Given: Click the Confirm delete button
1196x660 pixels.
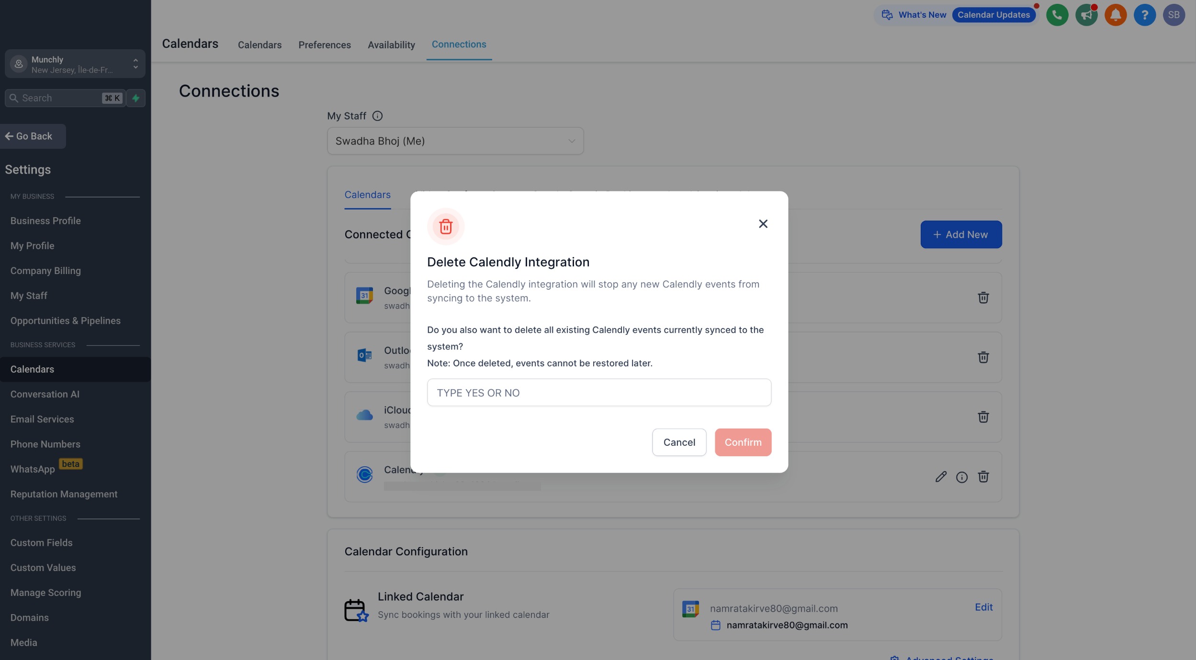Looking at the screenshot, I should point(743,442).
